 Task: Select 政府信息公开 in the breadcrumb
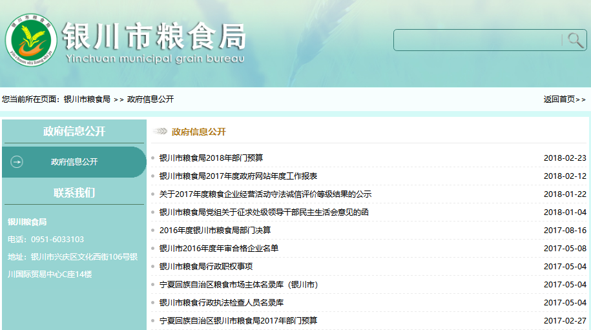[x=150, y=99]
